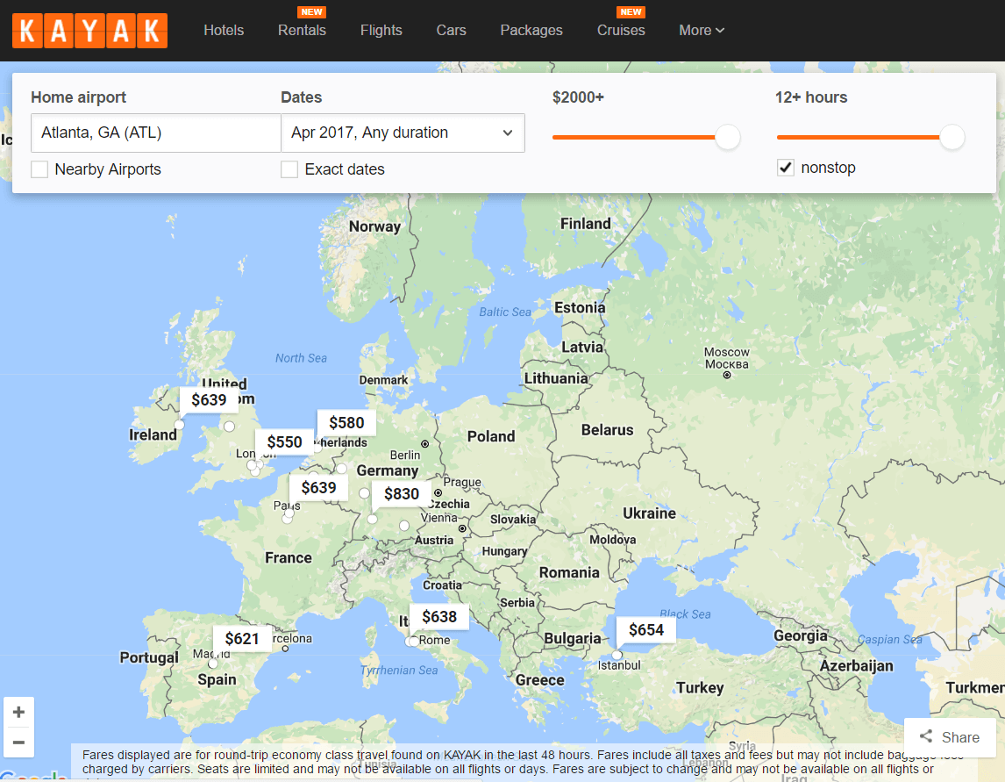Image resolution: width=1005 pixels, height=782 pixels.
Task: Go to the Hotels section
Action: [224, 30]
